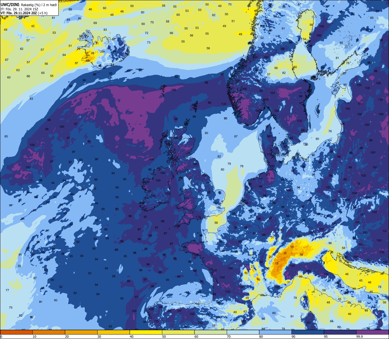Image resolution: width=389 pixels, height=339 pixels.
Task: Click the 10–20 orange legend swatch
Action: pyautogui.click(x=49, y=332)
